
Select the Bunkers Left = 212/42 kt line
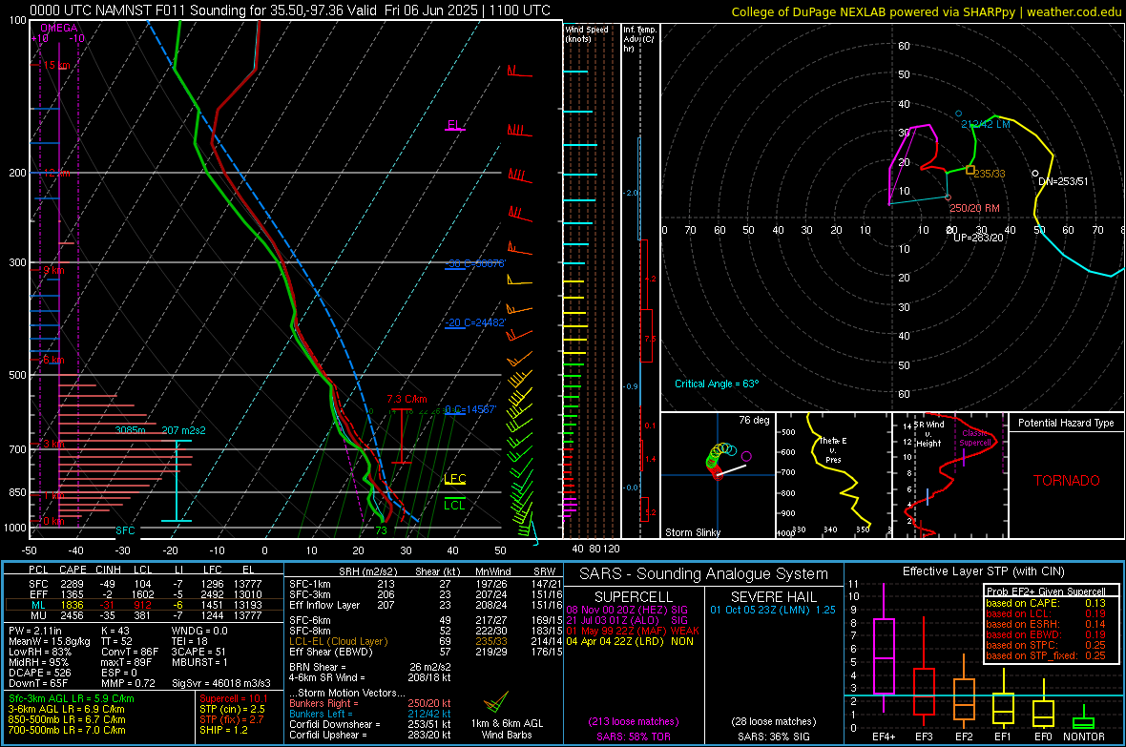[370, 714]
